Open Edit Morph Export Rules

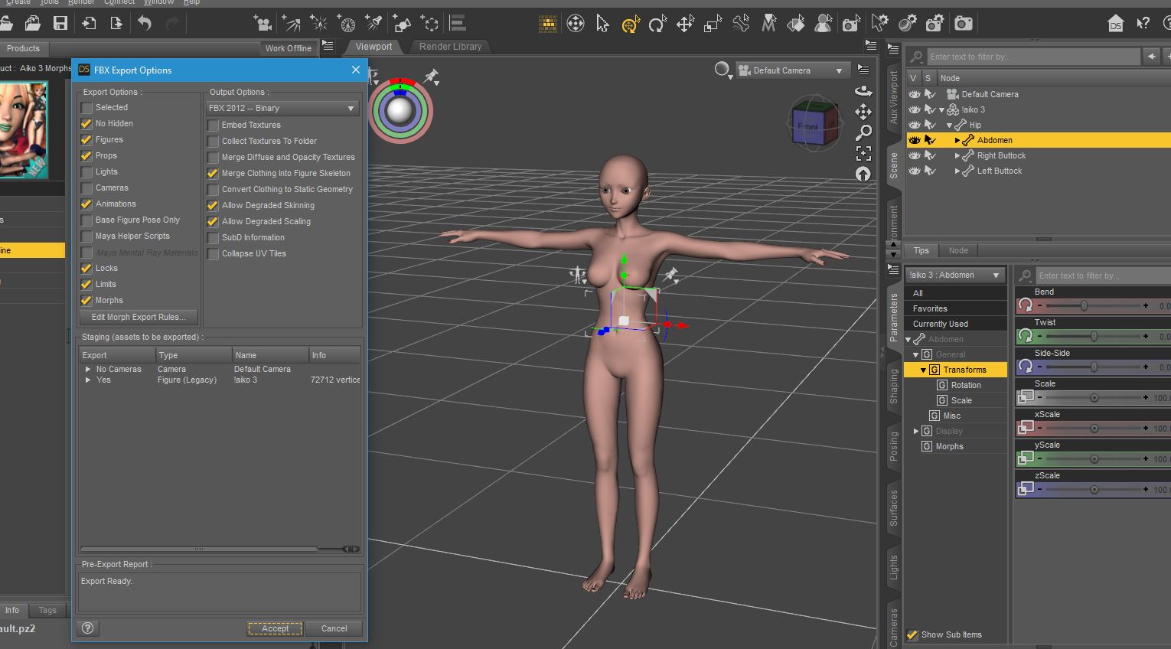(139, 317)
